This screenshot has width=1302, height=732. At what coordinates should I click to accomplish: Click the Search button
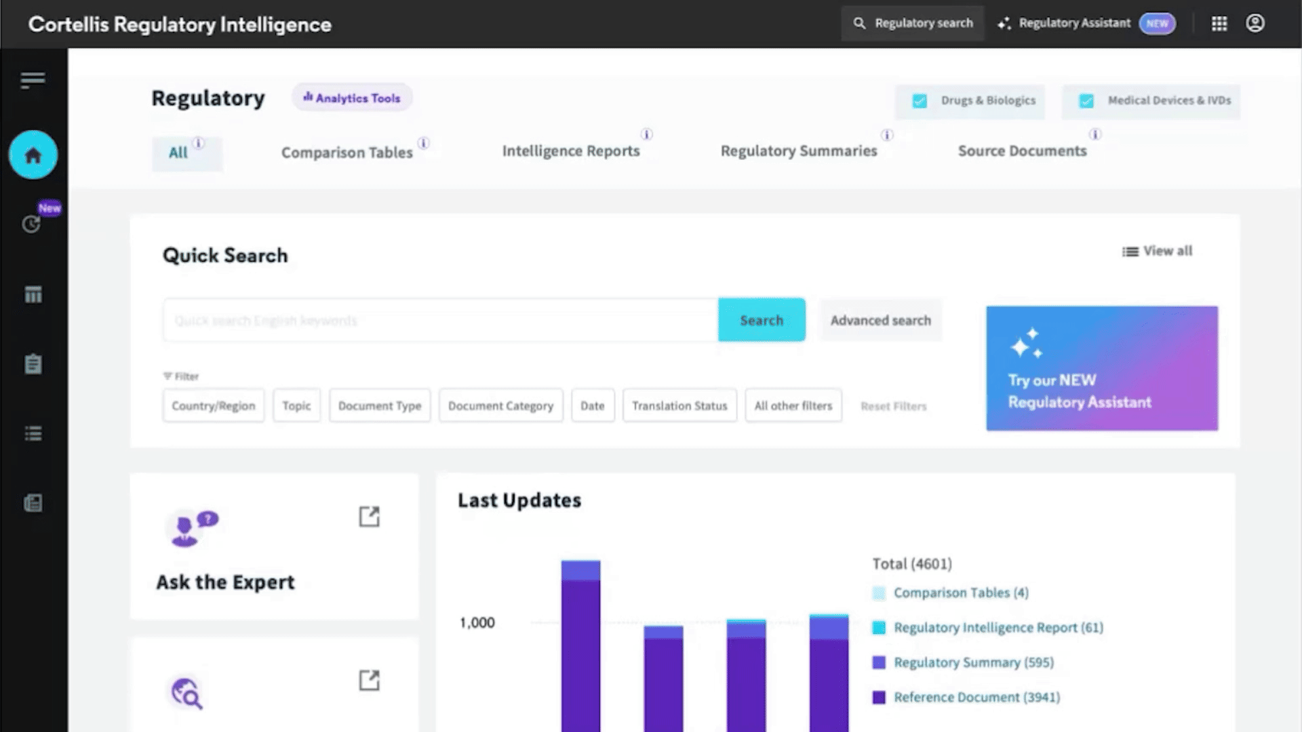tap(762, 320)
